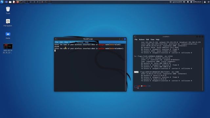Open Actions menu in root@kali terminal
The height and width of the screenshot is (118, 210).
[x=141, y=40]
